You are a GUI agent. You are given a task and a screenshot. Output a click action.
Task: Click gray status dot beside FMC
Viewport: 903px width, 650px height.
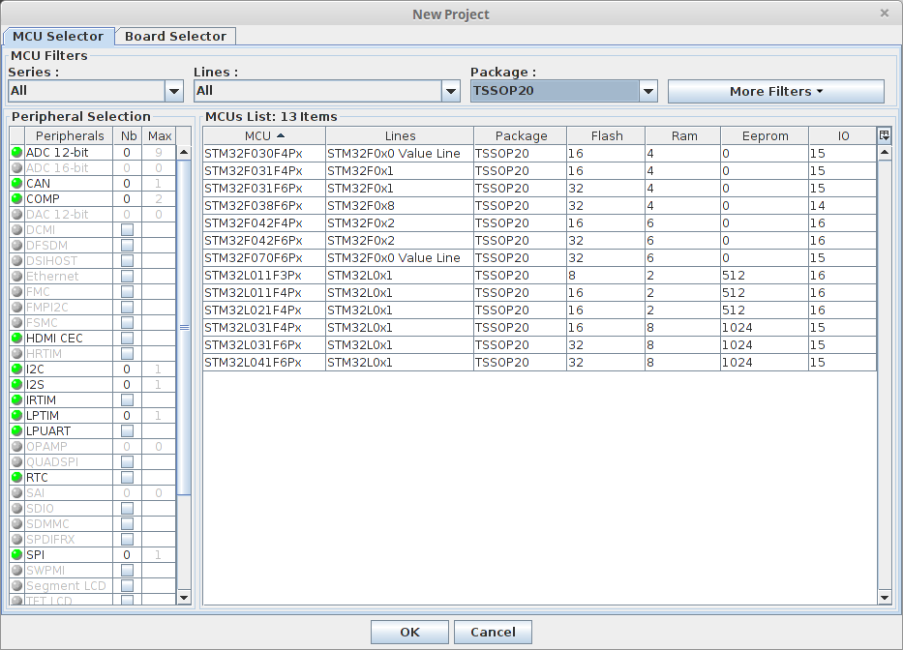[x=16, y=292]
